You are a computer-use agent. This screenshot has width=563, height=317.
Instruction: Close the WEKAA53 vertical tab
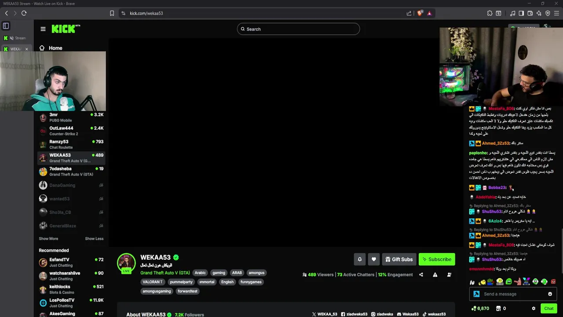coord(26,49)
